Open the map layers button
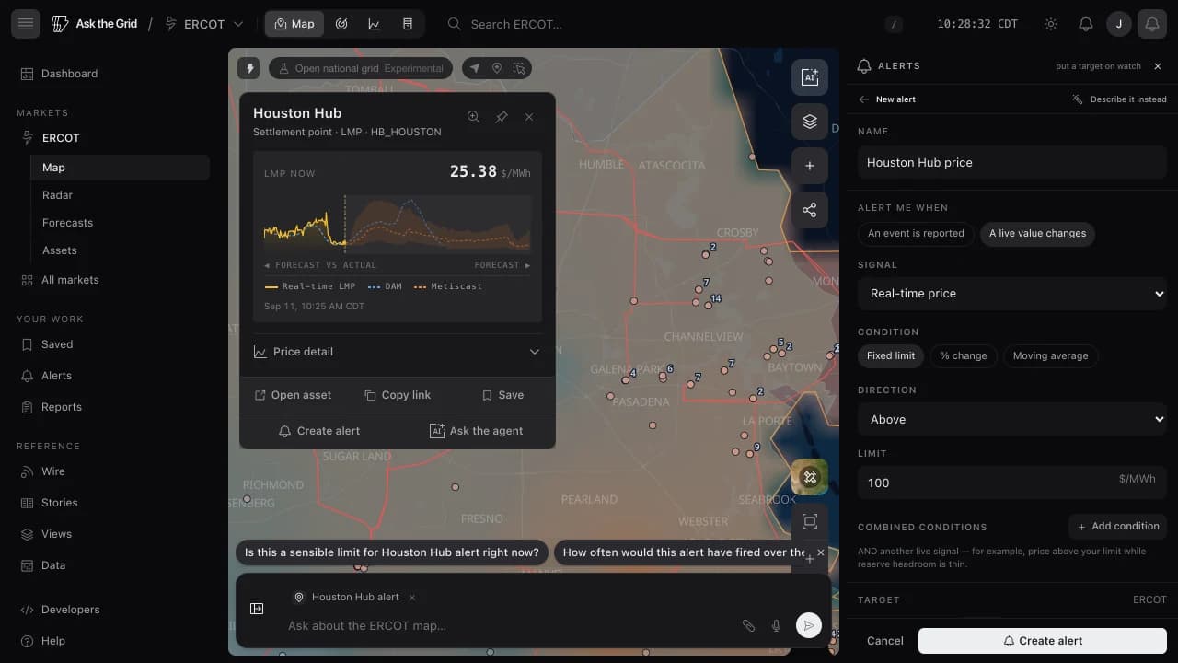 tap(810, 122)
